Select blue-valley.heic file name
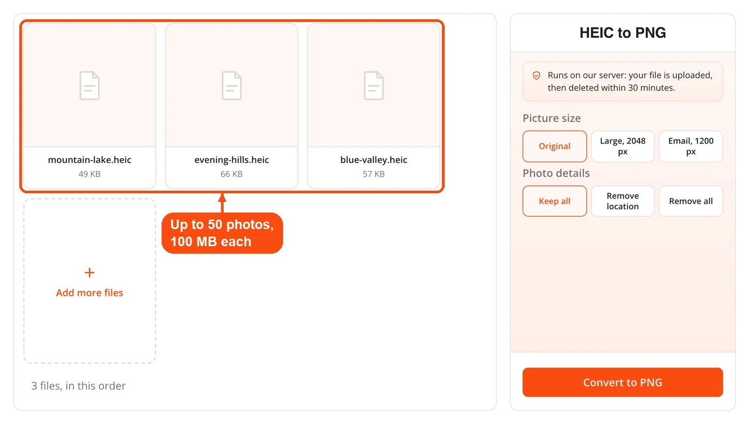The height and width of the screenshot is (424, 749). tap(374, 160)
